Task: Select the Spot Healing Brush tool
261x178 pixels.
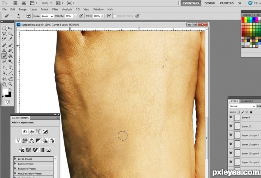Action: [4, 45]
